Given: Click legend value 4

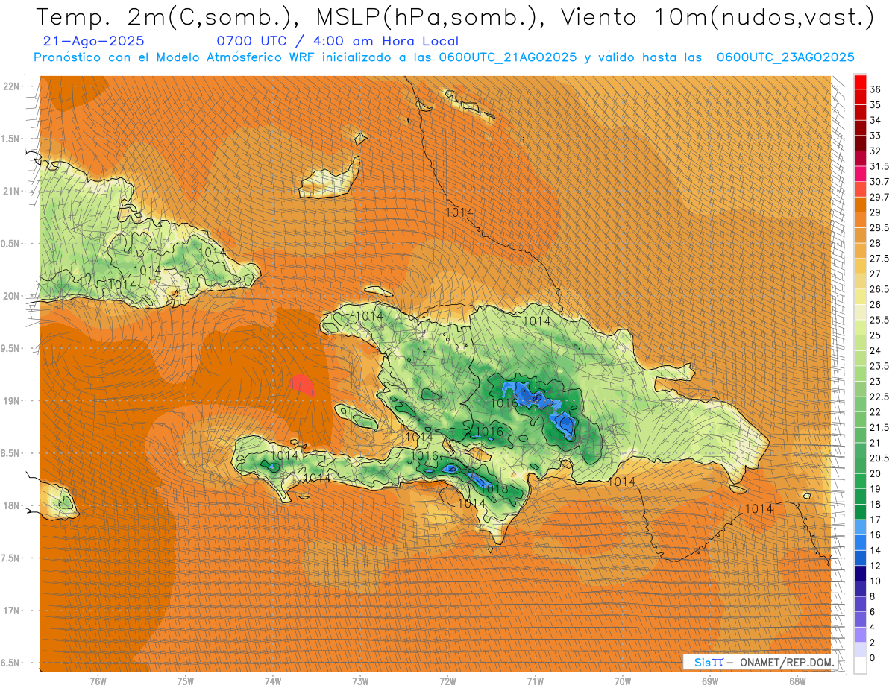Looking at the screenshot, I should [x=873, y=627].
